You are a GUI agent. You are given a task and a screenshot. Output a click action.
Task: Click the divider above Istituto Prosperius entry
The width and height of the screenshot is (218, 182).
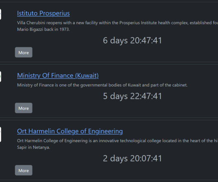[109, 2]
